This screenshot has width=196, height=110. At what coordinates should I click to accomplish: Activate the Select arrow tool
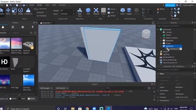coord(2,11)
